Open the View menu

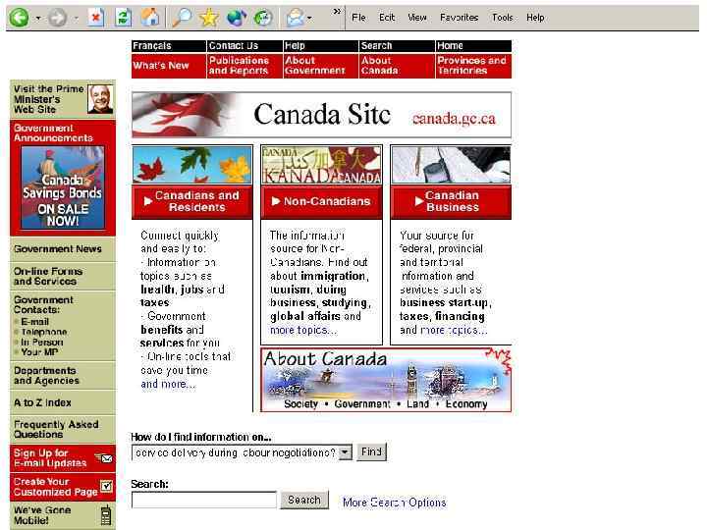417,18
